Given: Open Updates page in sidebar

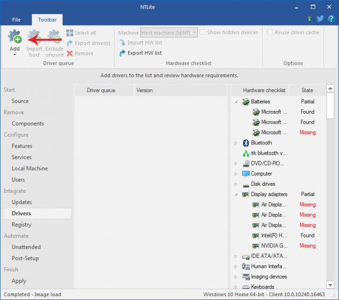Looking at the screenshot, I should 22,202.
